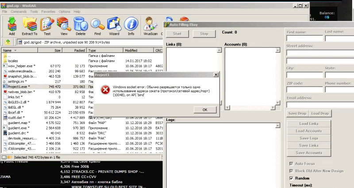Viewport: 354px width, 188px height.
Task: Select the icudtl.dat file icon
Action: pos(5,117)
